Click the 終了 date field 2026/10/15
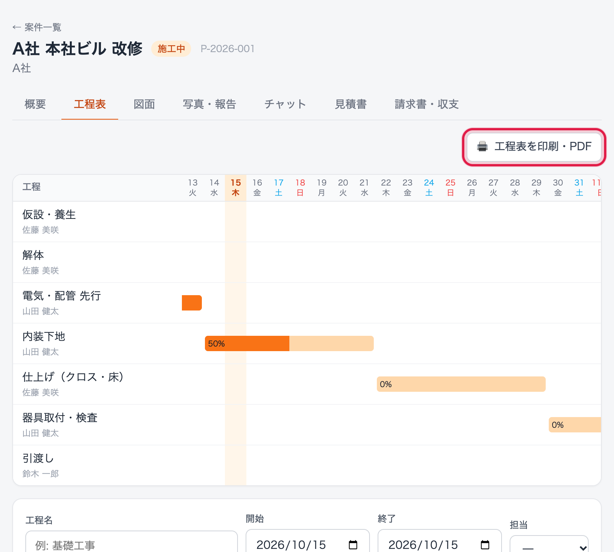Viewport: 614px width, 552px height. (440, 541)
